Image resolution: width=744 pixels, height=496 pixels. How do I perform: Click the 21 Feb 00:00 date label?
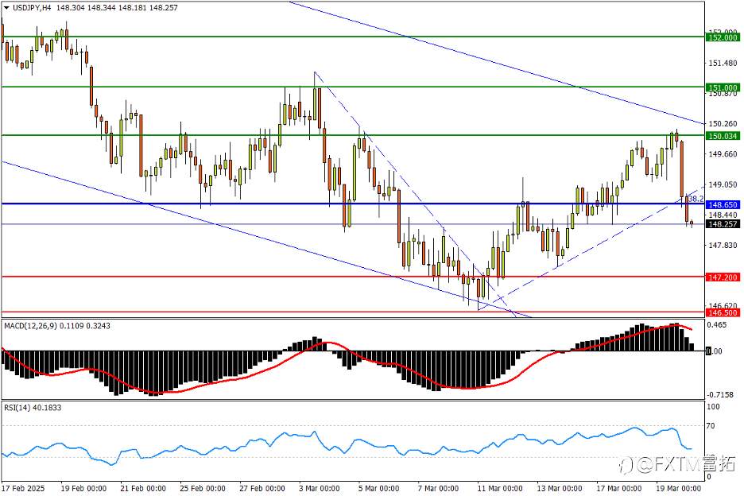point(143,488)
